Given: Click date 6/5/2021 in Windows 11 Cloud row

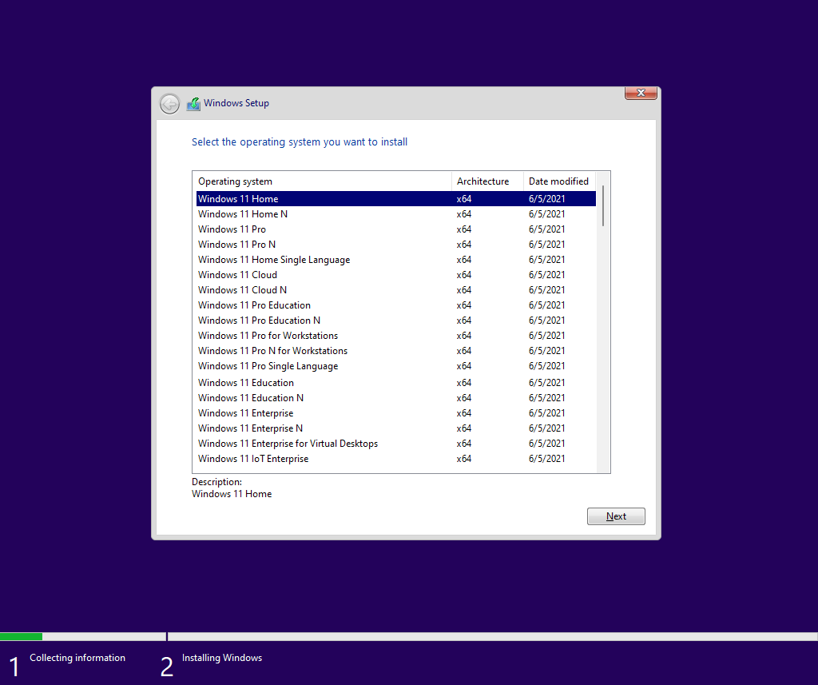Looking at the screenshot, I should pyautogui.click(x=546, y=275).
